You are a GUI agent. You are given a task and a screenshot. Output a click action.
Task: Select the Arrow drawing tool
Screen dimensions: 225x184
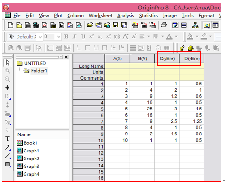[x=8, y=147]
